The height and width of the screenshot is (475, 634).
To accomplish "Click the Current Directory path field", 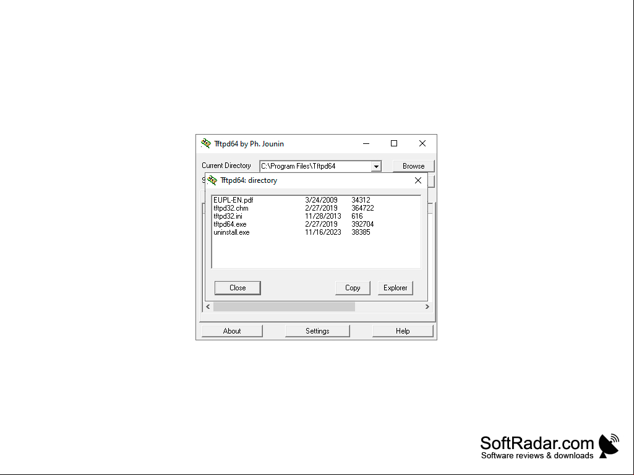I will [316, 166].
